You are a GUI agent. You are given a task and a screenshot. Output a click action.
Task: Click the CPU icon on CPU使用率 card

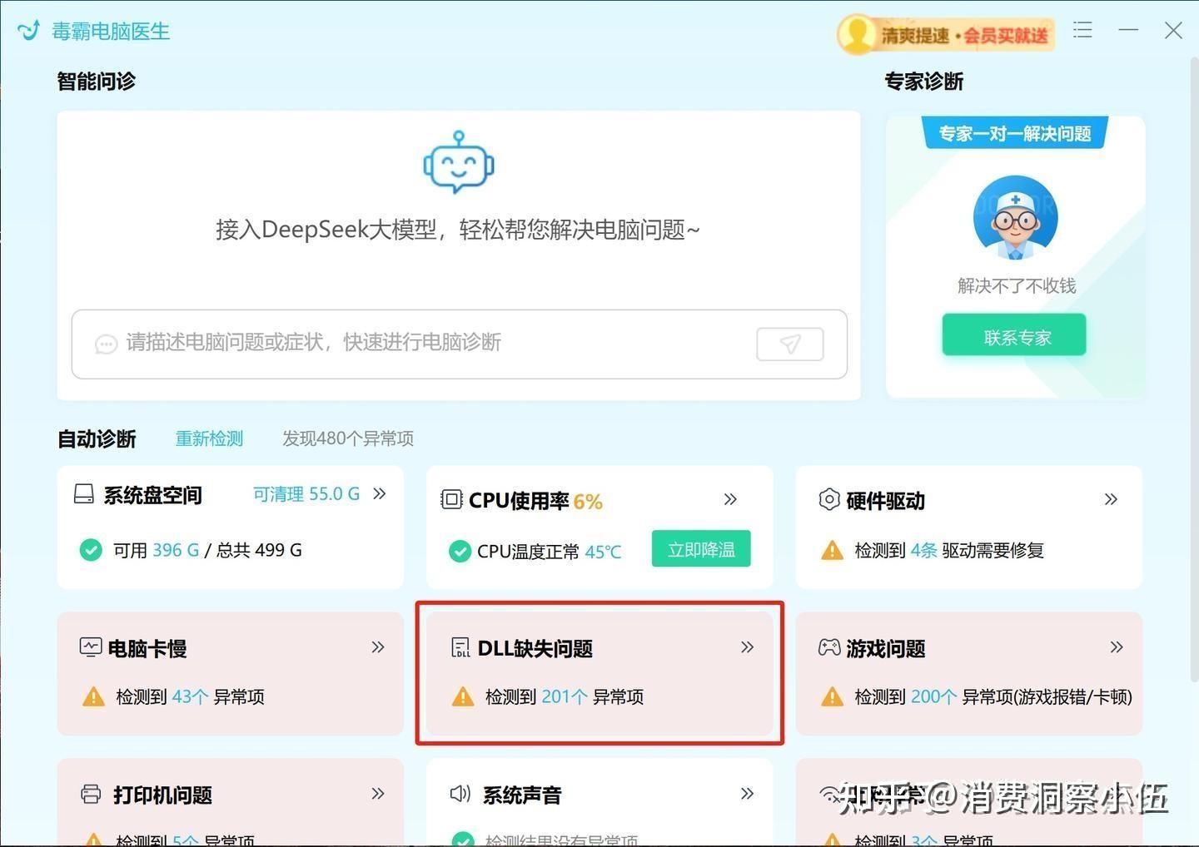(450, 499)
